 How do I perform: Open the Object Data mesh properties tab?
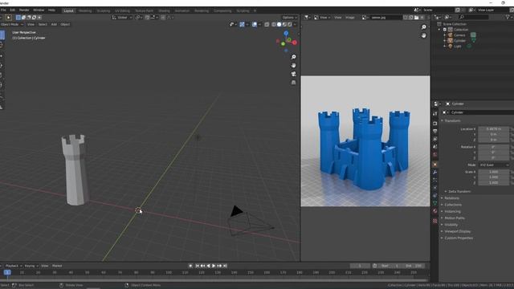[435, 203]
